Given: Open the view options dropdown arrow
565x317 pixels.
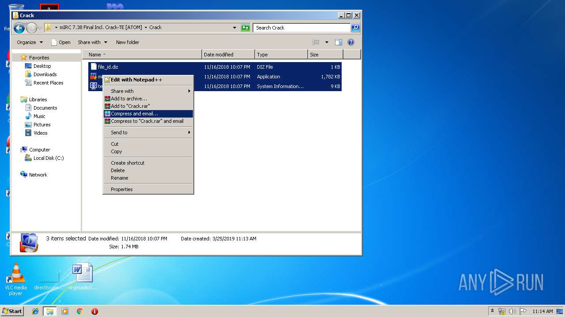Looking at the screenshot, I should (x=327, y=42).
